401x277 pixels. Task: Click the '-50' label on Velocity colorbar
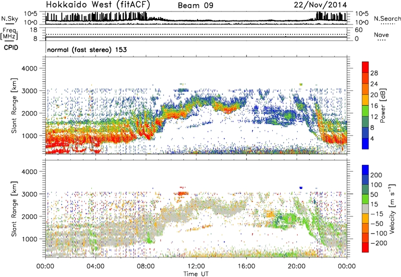tap(377, 223)
